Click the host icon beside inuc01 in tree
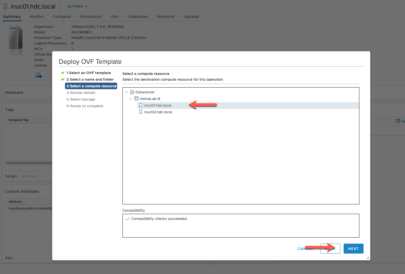The width and height of the screenshot is (405, 274). click(x=141, y=105)
